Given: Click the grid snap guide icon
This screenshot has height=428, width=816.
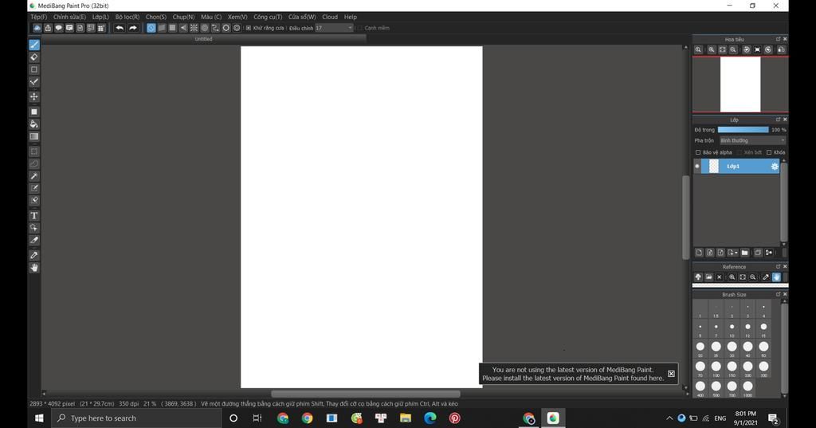Looking at the screenshot, I should [x=172, y=28].
